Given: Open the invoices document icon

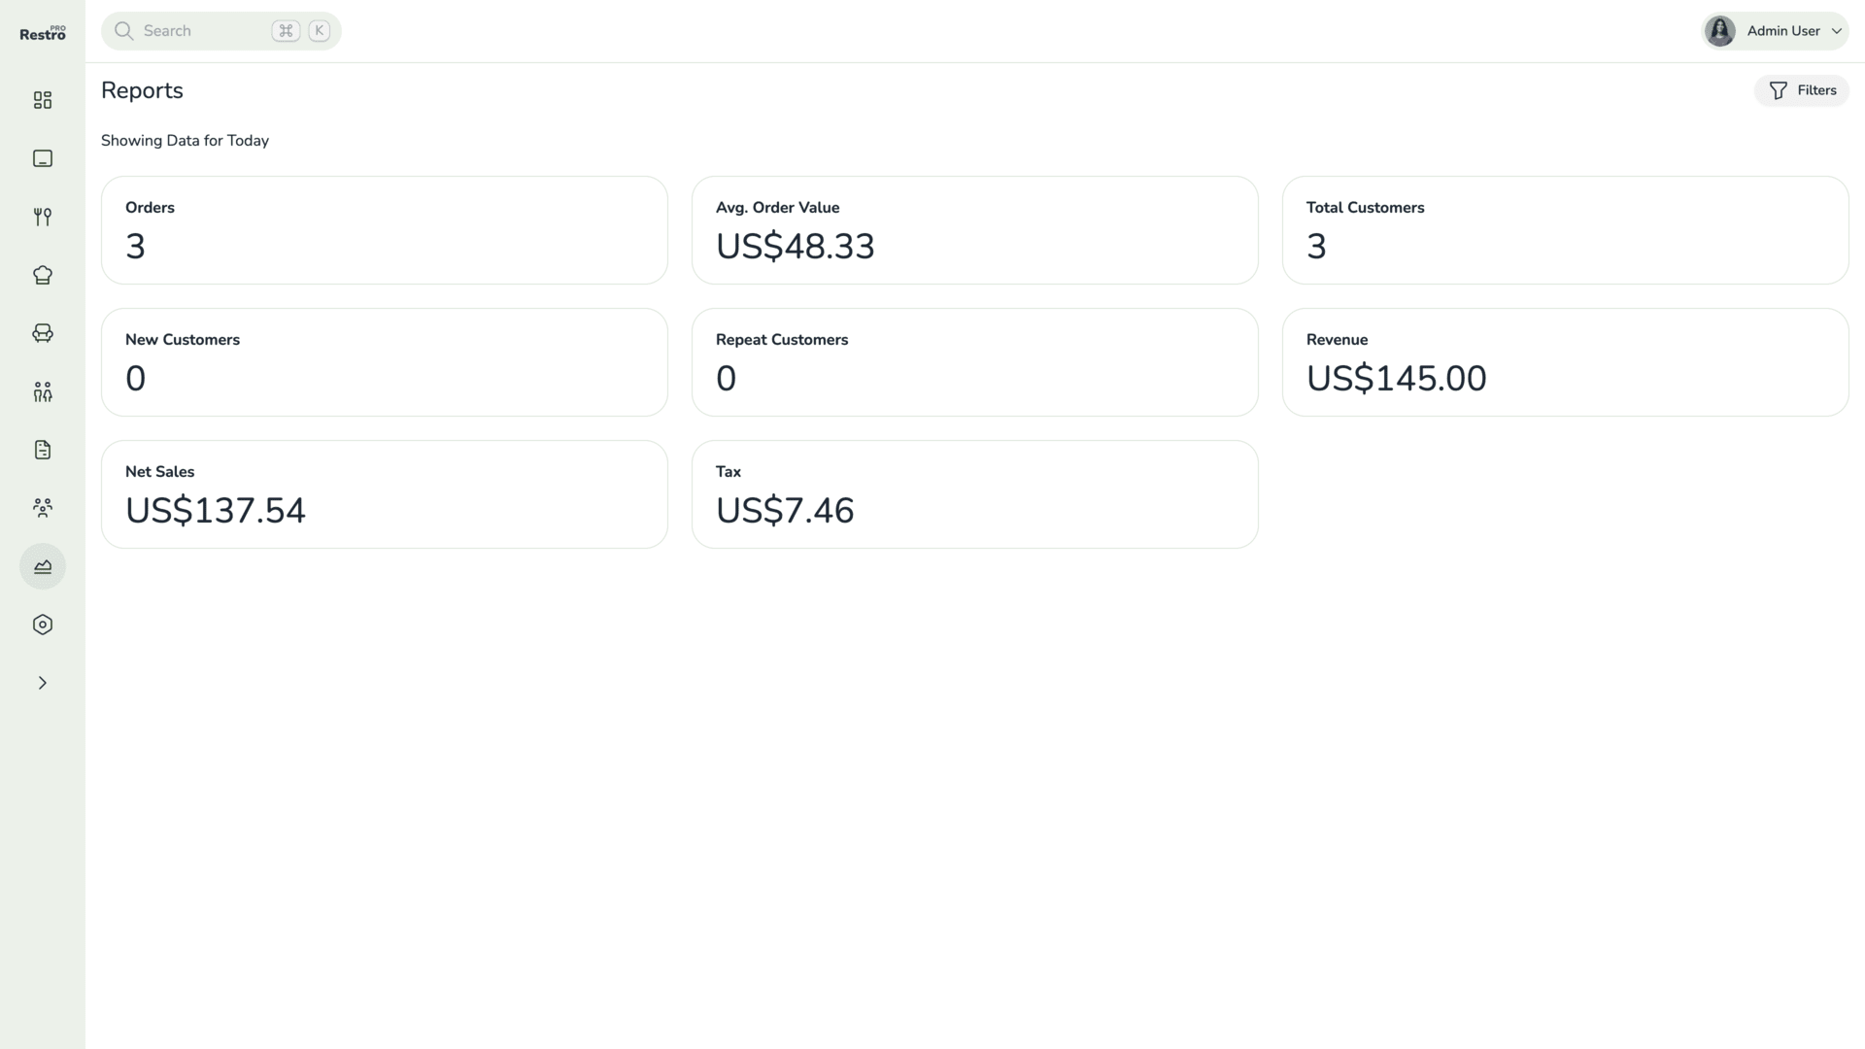Looking at the screenshot, I should pos(43,450).
